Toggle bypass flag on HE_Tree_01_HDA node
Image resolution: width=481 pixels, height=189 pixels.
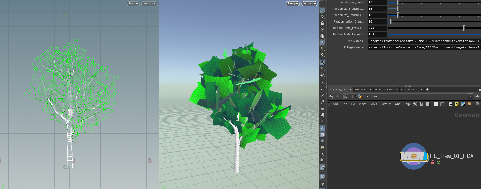point(402,156)
